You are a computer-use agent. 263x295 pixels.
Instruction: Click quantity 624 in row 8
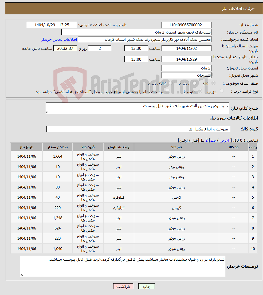tap(58, 228)
